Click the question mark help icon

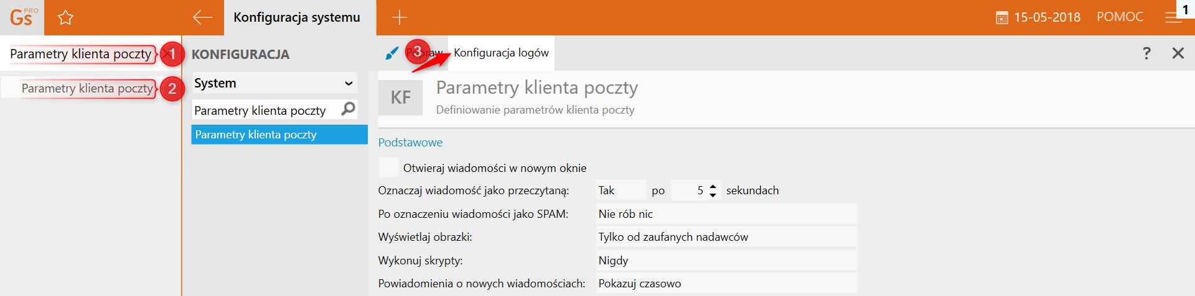coord(1146,53)
